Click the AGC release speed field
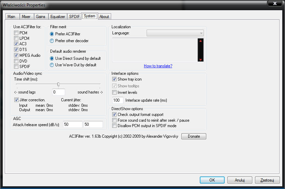Screen dimensions: 285x189 point(93,124)
